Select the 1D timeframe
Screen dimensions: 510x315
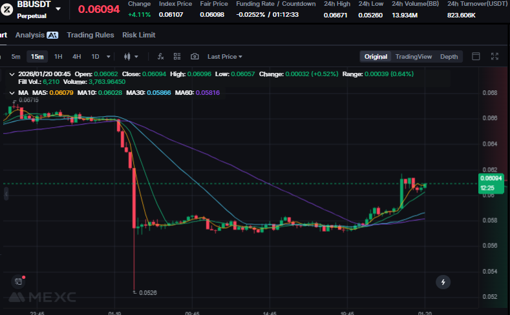pos(95,57)
